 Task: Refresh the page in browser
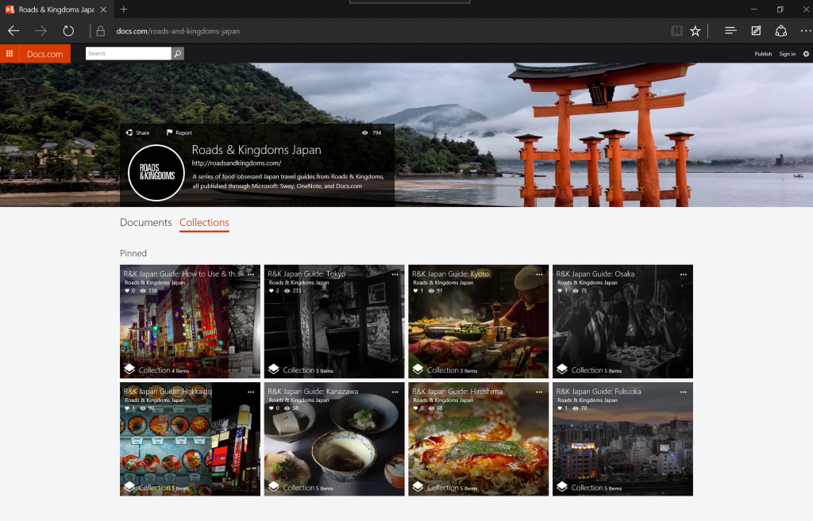click(x=68, y=31)
